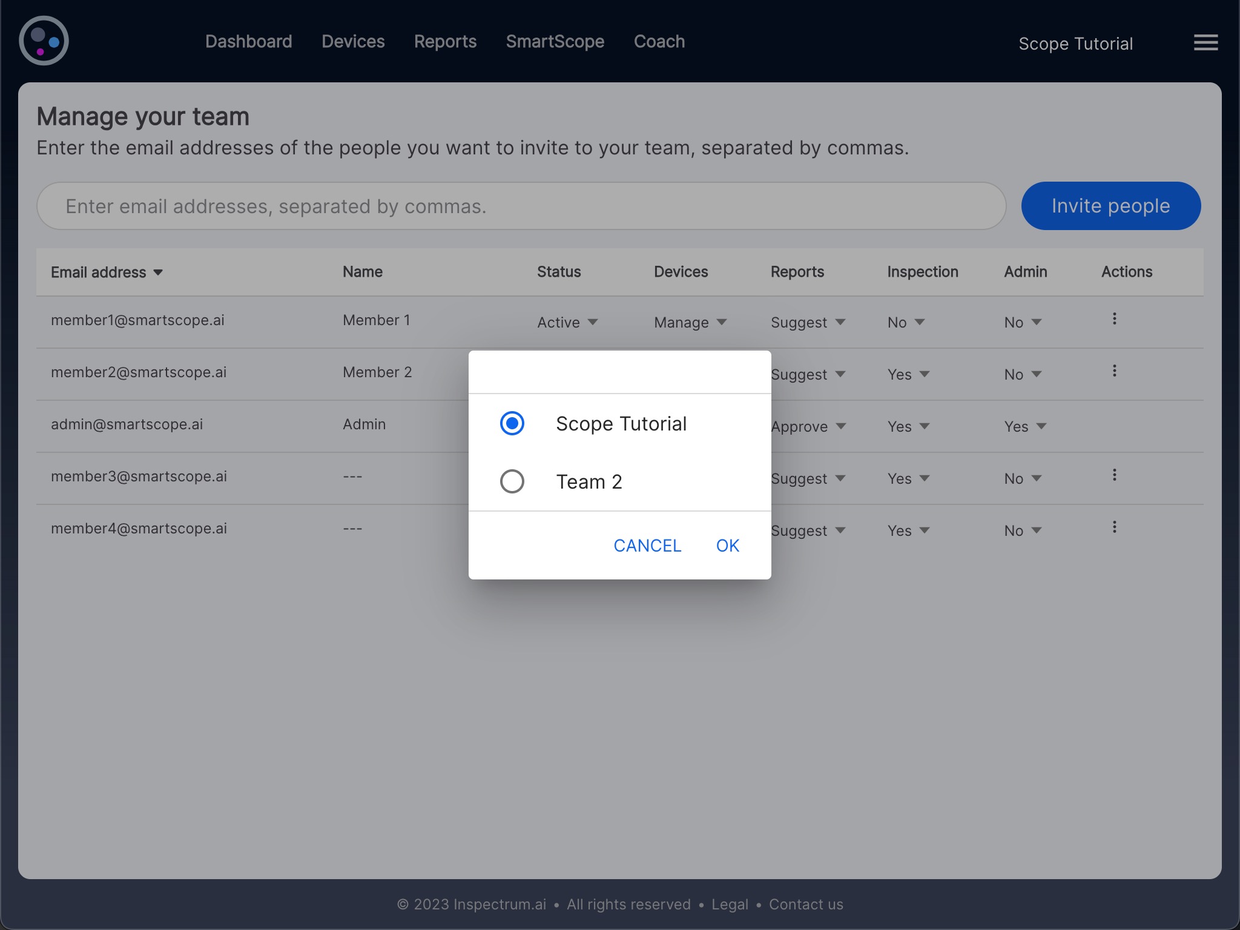Confirm with the OK button
The image size is (1240, 930).
click(x=728, y=546)
